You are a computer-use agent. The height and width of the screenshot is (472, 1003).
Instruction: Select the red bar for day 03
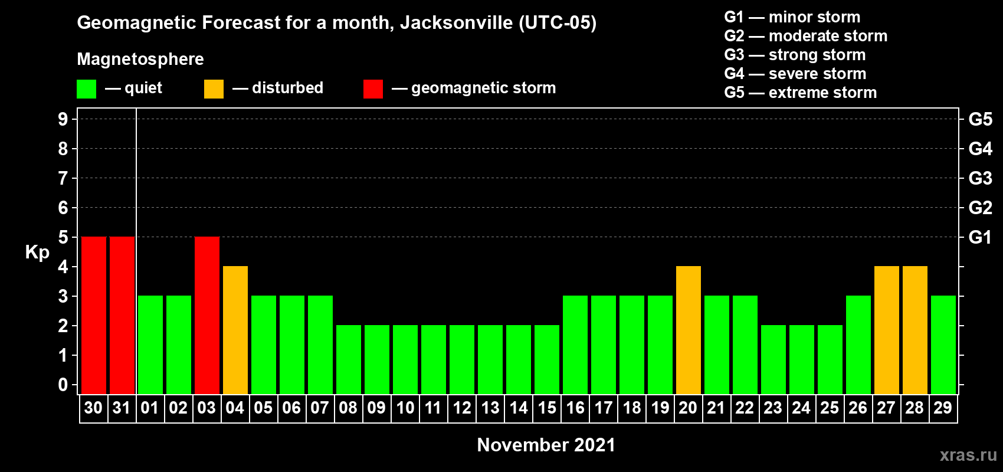pyautogui.click(x=207, y=316)
